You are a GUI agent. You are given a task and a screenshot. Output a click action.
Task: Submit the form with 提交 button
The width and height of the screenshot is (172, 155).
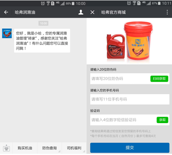(x=130, y=148)
